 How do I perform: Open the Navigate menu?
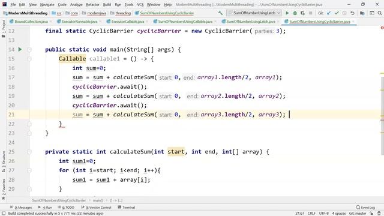[x=47, y=4]
